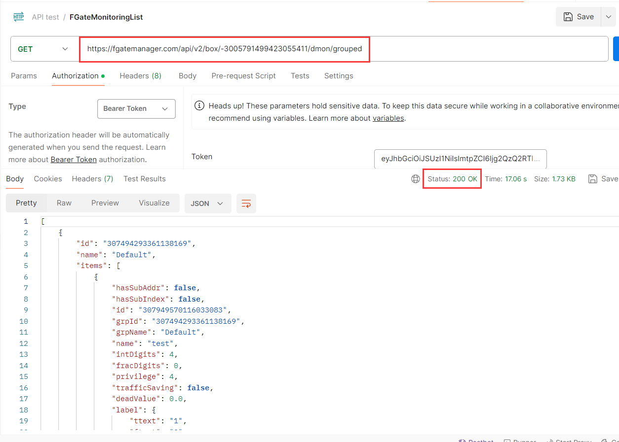Open the Test Results tab

[x=145, y=179]
